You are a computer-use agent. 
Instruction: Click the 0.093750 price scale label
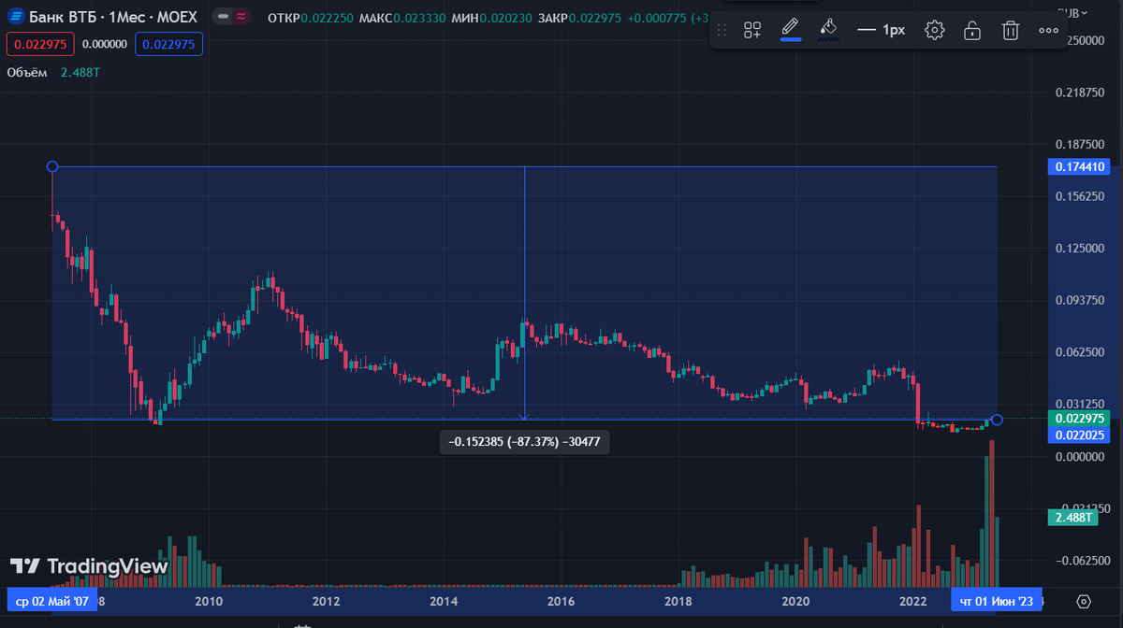(1078, 301)
